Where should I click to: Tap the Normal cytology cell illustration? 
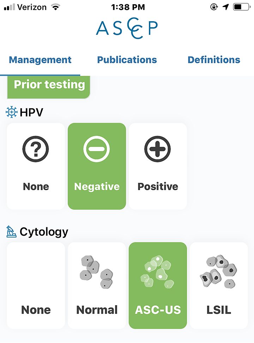(x=96, y=272)
